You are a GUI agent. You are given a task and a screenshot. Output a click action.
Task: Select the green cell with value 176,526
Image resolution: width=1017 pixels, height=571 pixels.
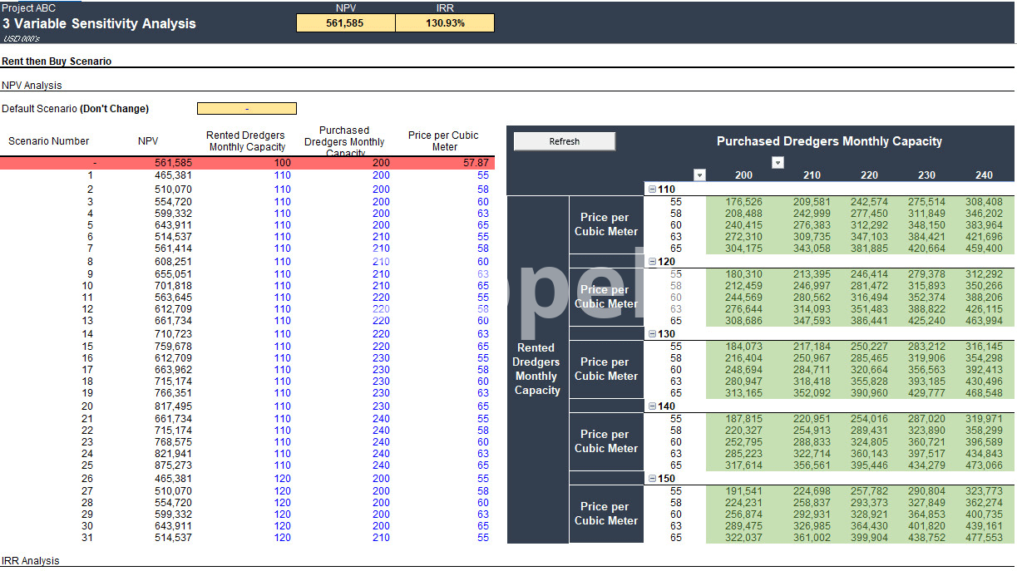tap(743, 202)
